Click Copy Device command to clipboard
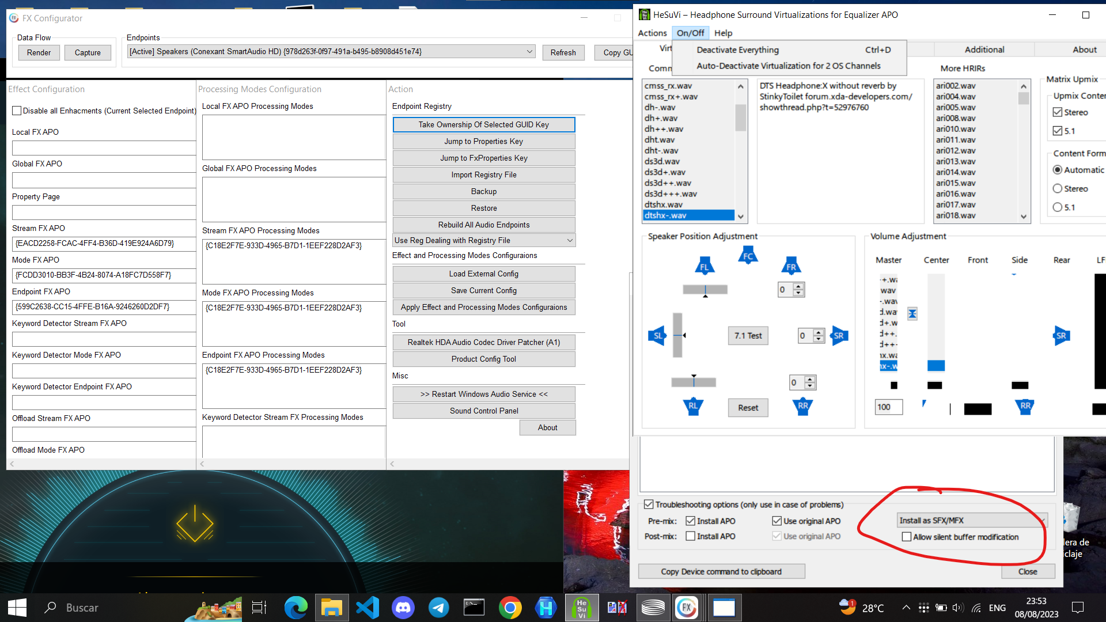The width and height of the screenshot is (1106, 622). [x=721, y=571]
